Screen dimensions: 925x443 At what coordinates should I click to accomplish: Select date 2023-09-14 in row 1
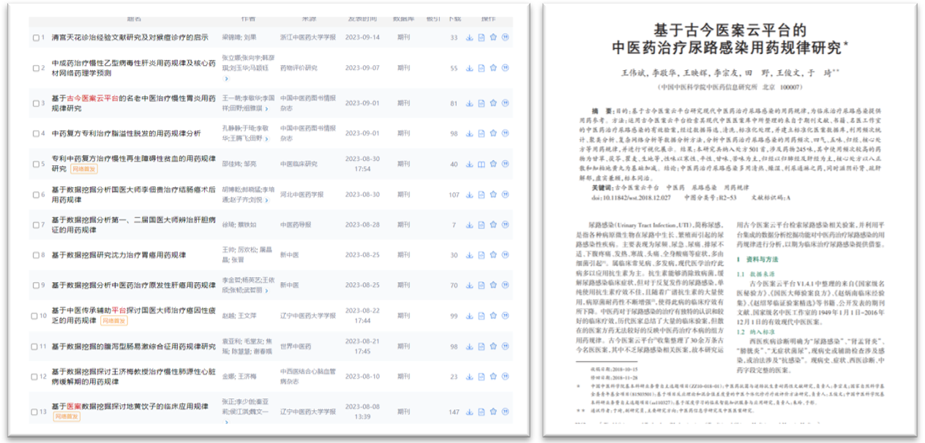click(362, 37)
